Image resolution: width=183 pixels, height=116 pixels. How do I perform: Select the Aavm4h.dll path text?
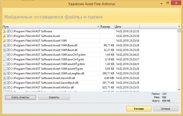pos(43,78)
